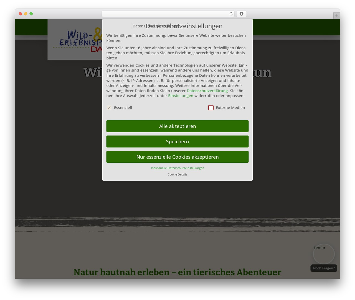This screenshot has width=355, height=300.
Task: Click the Speichern button
Action: 177,141
